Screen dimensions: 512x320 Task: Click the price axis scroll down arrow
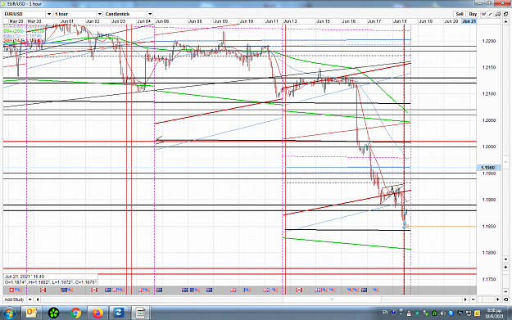click(505, 259)
